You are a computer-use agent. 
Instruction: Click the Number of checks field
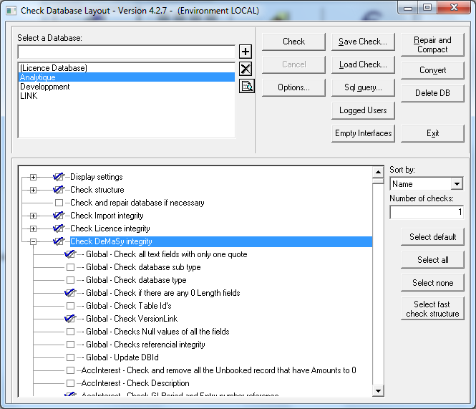click(427, 212)
